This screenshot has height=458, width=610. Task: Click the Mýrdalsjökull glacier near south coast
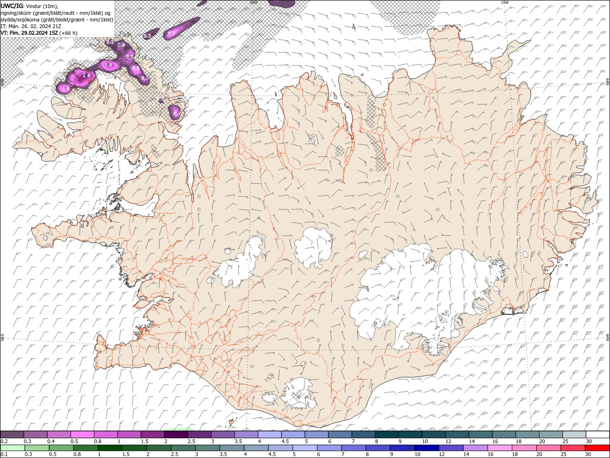299,394
